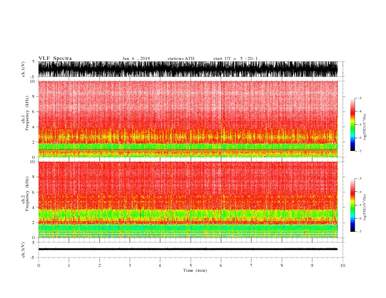Screen dimensions: 386x298
Task: Click time axis tick label "6"
Action: [221, 265]
